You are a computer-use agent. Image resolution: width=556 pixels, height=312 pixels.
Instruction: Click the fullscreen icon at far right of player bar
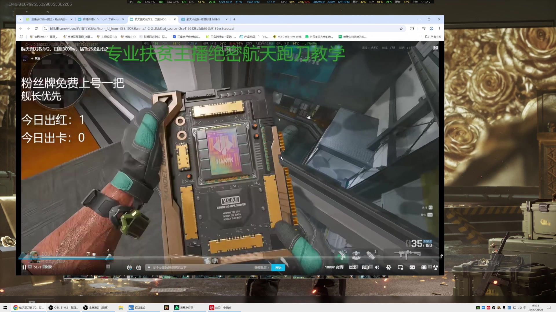tap(436, 268)
